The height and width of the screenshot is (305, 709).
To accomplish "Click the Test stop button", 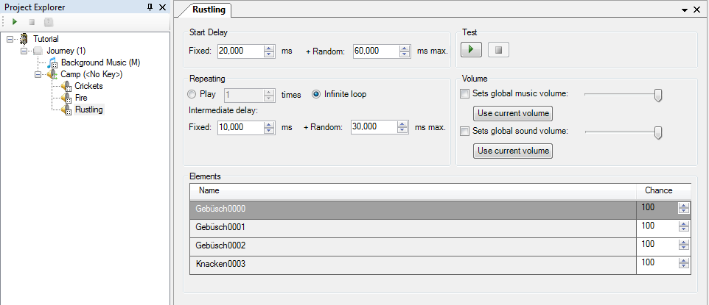I will (498, 50).
